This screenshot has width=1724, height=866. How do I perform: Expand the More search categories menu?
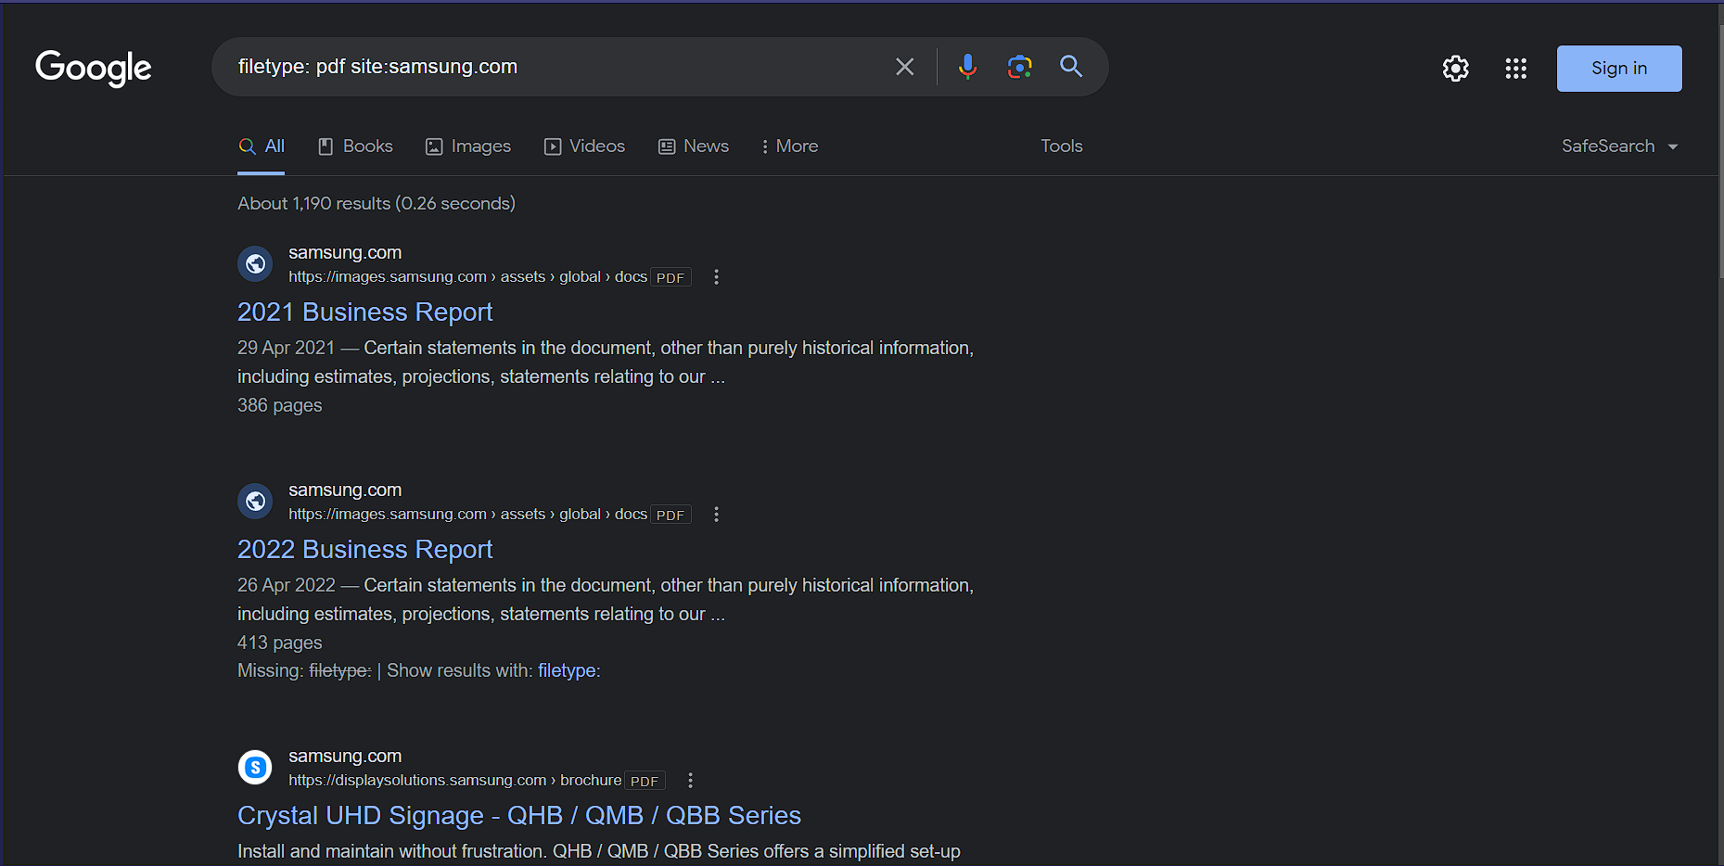[789, 146]
